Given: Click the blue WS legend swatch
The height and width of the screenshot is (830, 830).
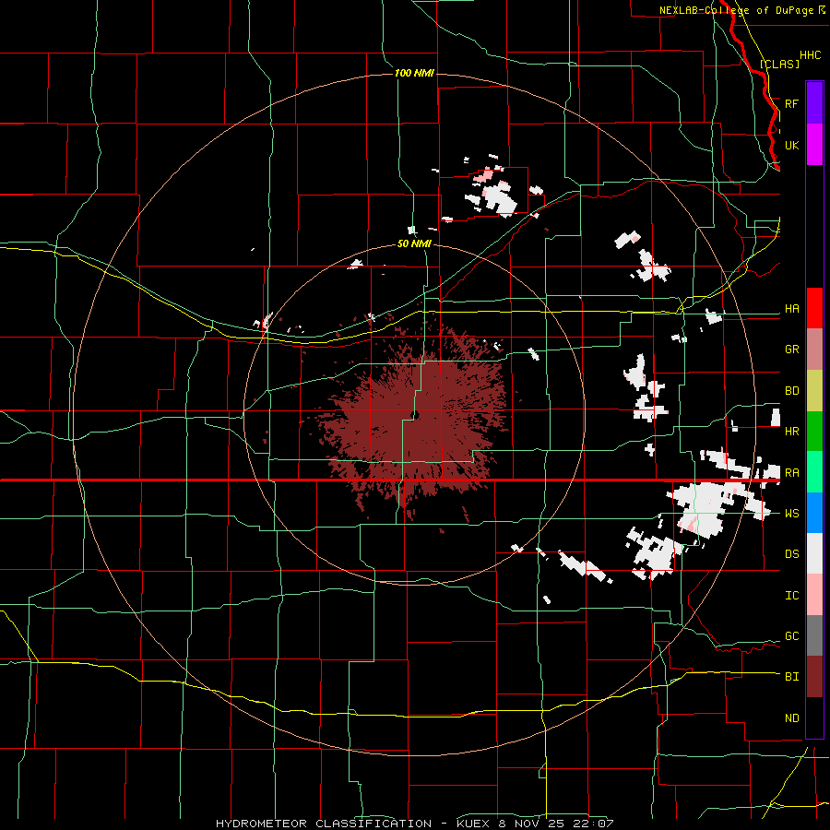Looking at the screenshot, I should 814,513.
